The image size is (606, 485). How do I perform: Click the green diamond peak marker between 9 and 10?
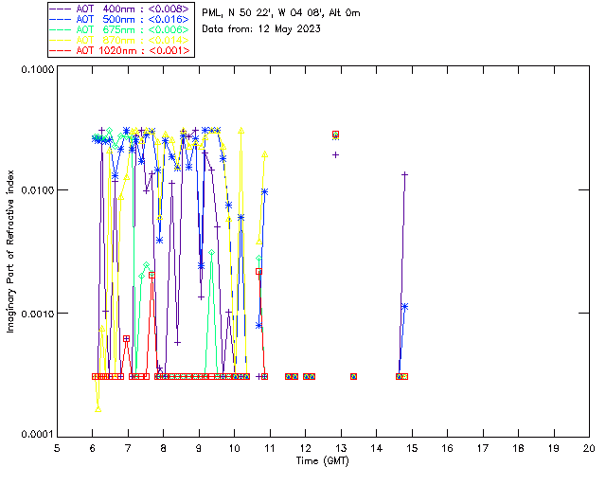point(212,252)
